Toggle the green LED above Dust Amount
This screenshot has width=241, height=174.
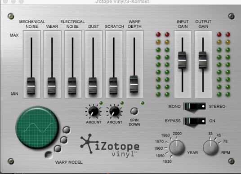coord(101,103)
